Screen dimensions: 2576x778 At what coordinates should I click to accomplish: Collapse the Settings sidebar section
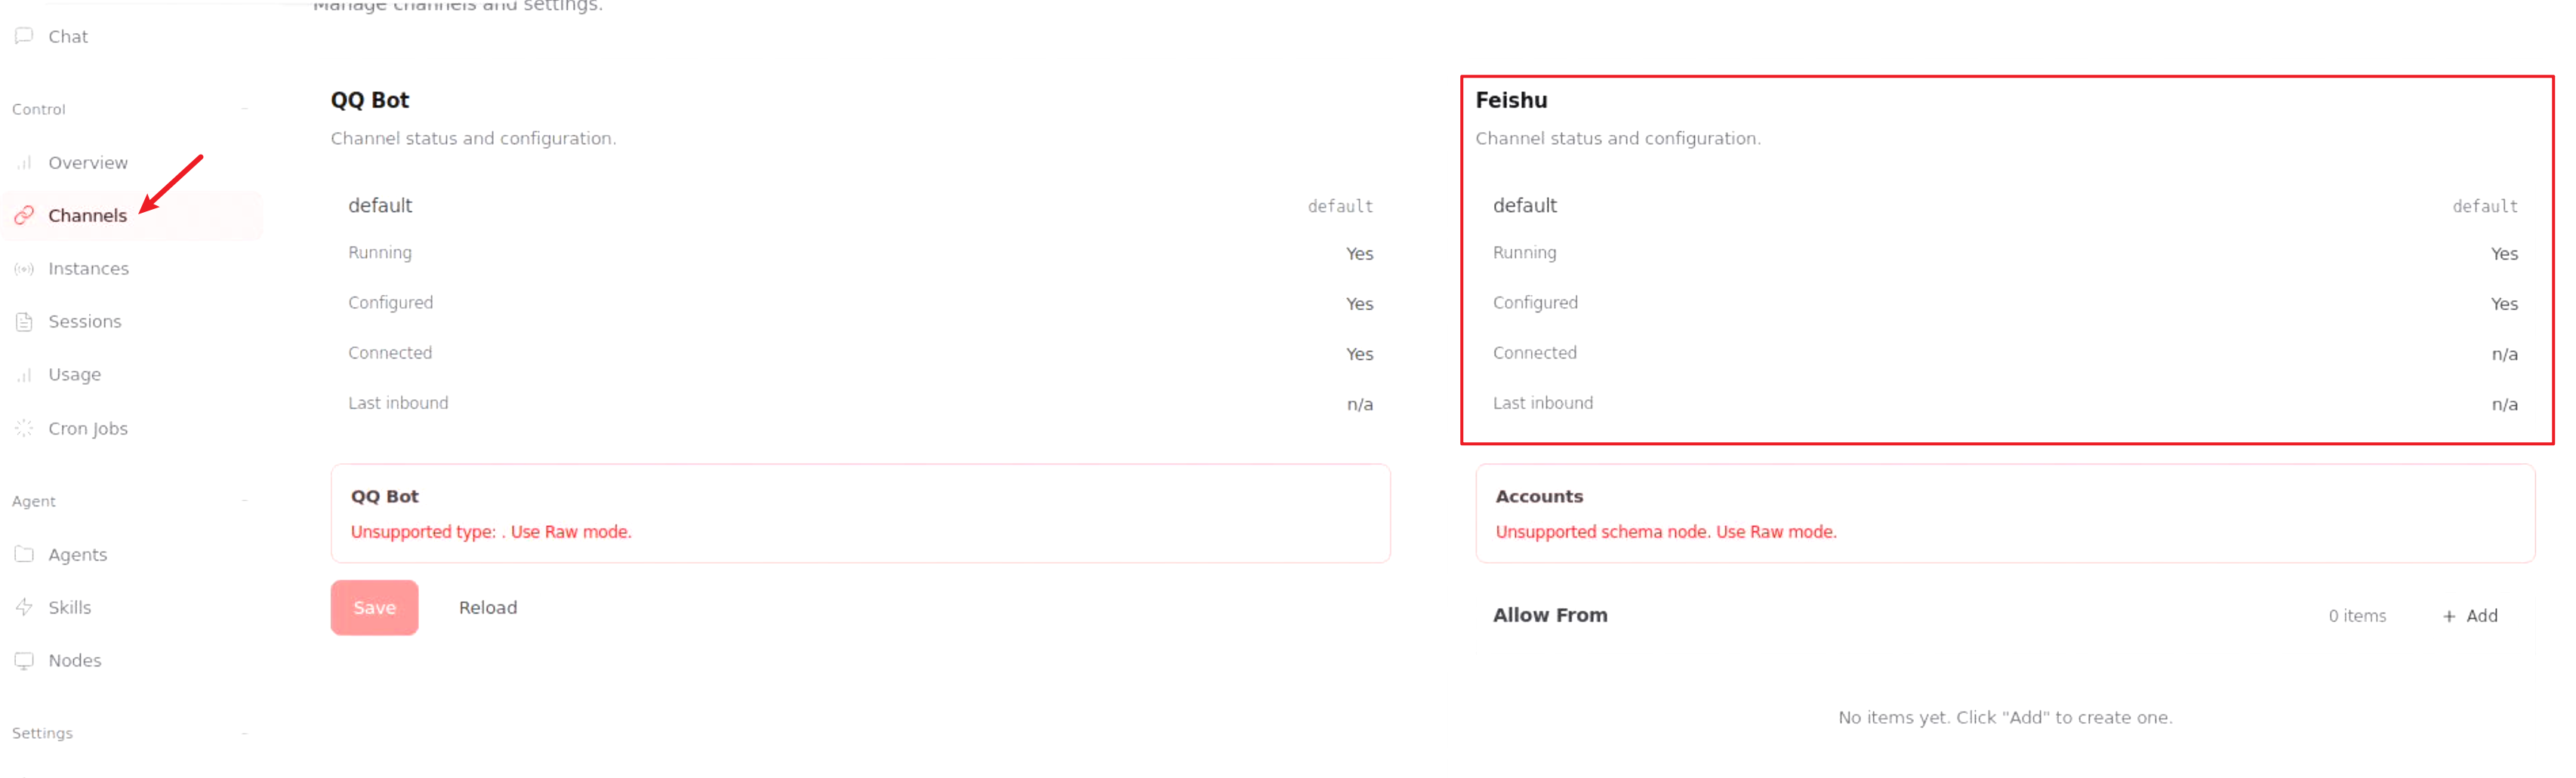244,733
